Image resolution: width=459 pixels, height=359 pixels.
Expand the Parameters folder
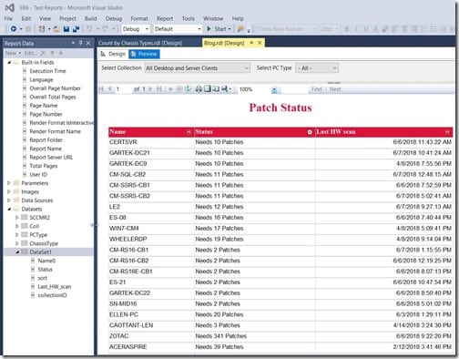click(x=9, y=183)
